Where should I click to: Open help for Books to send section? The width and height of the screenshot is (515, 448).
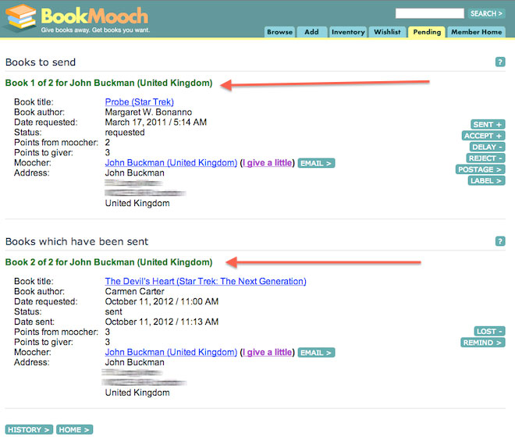click(500, 62)
